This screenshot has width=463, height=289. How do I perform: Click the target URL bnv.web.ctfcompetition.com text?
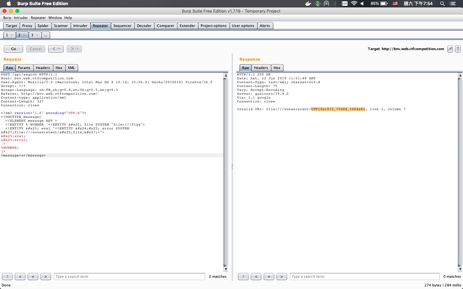[x=413, y=49]
